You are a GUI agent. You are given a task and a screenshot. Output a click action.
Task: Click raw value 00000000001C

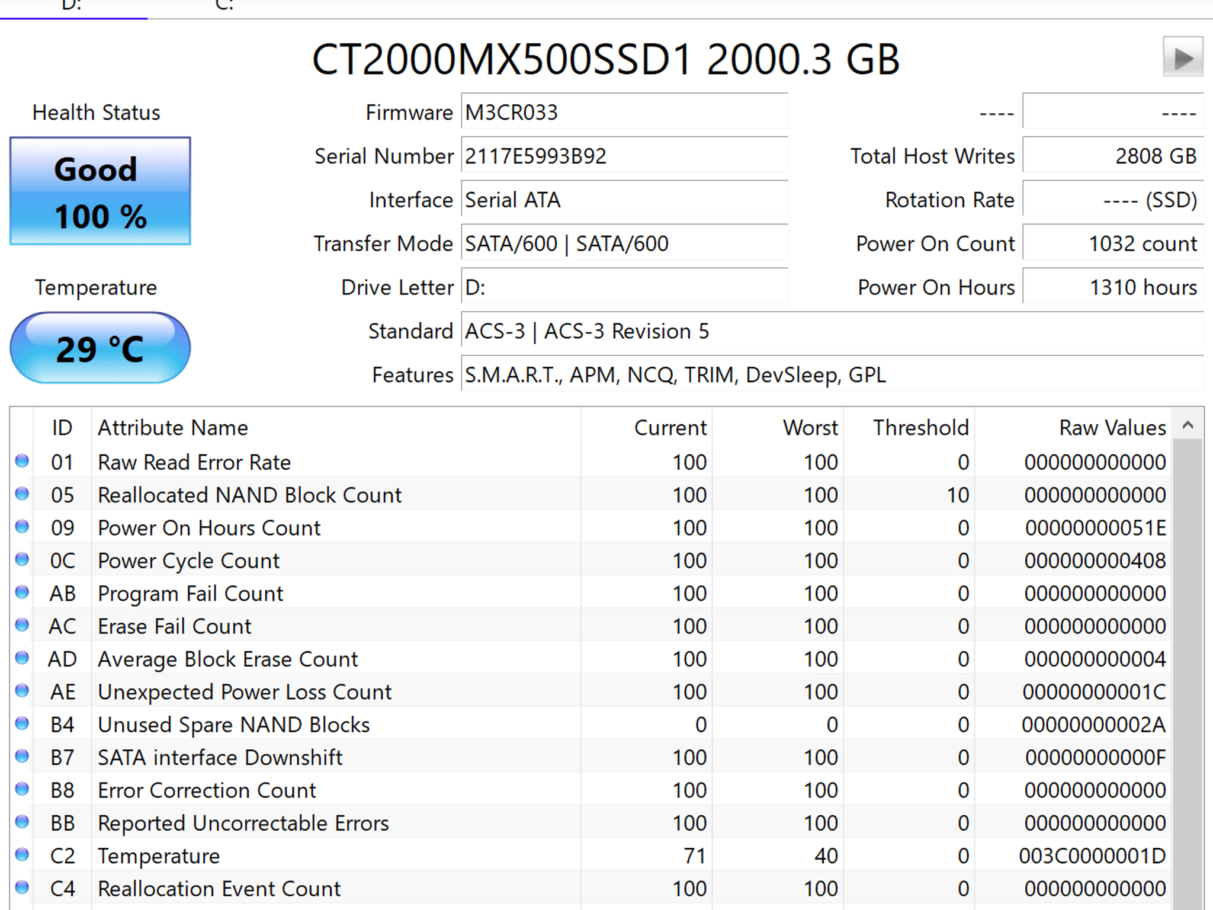click(1094, 692)
